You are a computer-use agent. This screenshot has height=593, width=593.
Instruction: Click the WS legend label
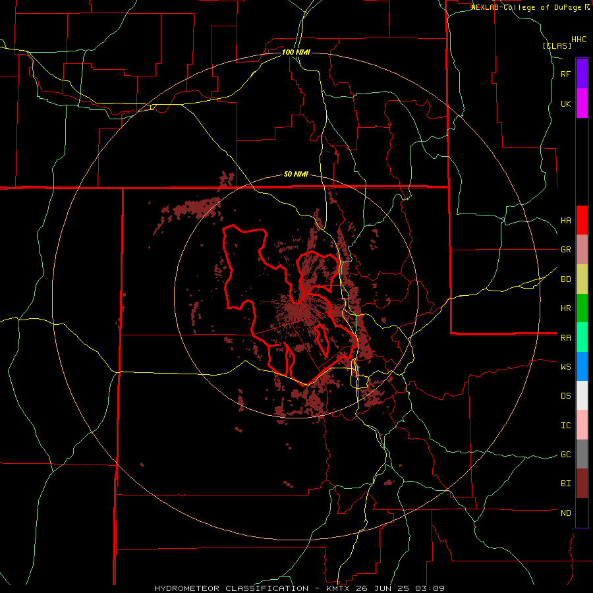click(566, 366)
